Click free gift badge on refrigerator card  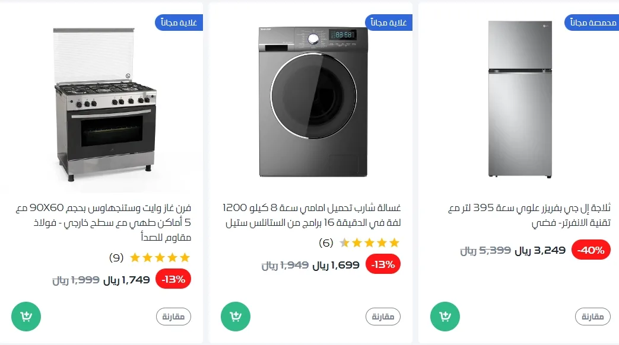pyautogui.click(x=591, y=23)
